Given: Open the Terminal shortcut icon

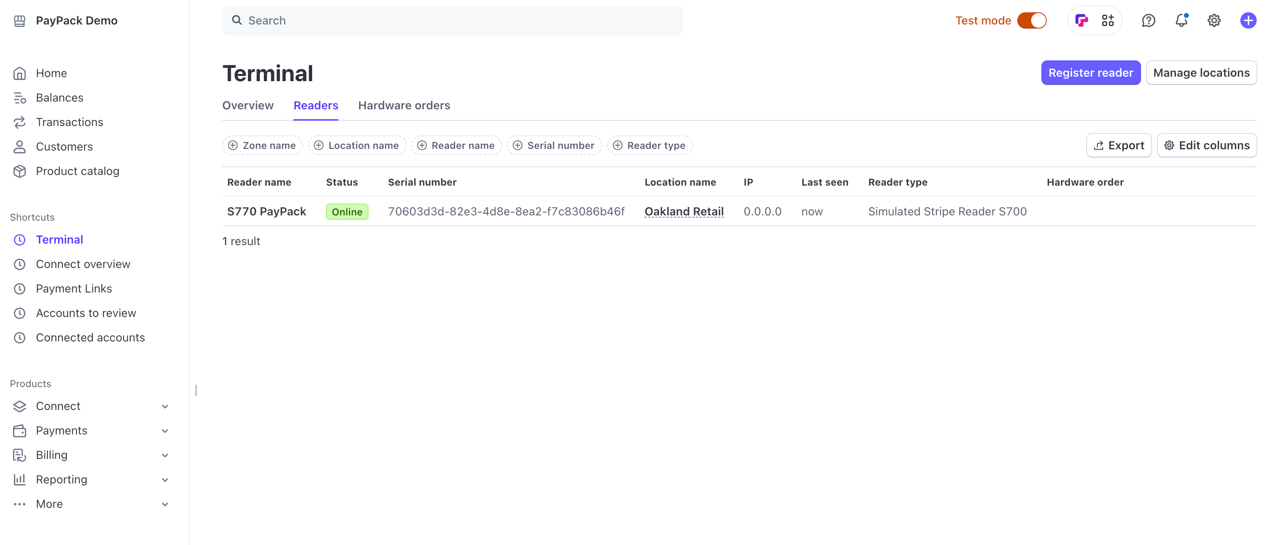Looking at the screenshot, I should pyautogui.click(x=20, y=239).
